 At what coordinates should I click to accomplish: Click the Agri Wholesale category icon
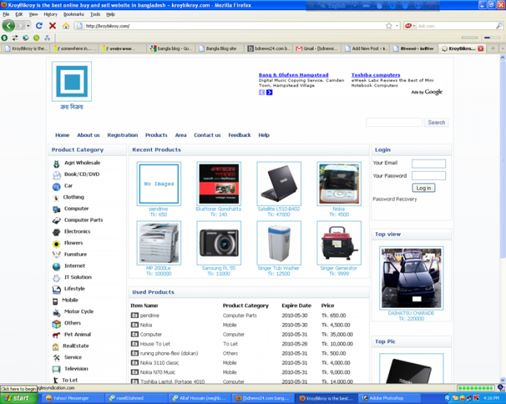56,163
